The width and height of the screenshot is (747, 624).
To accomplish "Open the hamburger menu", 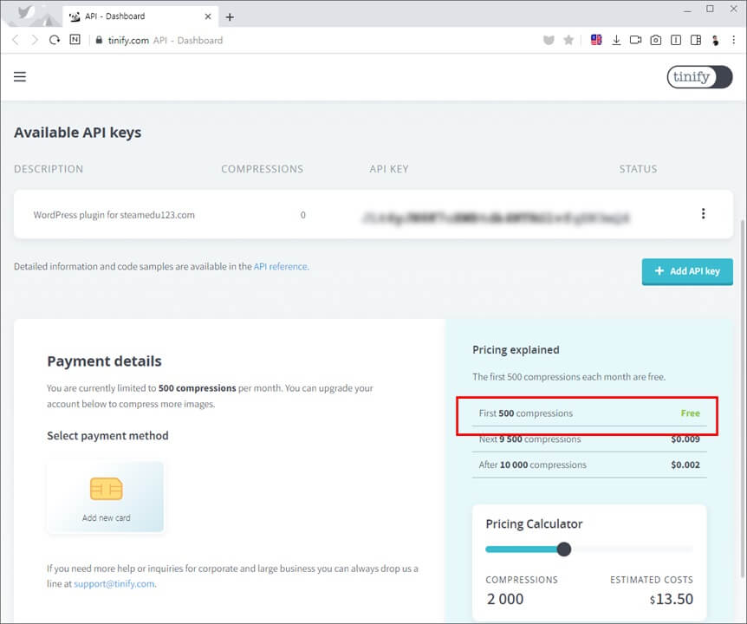I will click(20, 76).
